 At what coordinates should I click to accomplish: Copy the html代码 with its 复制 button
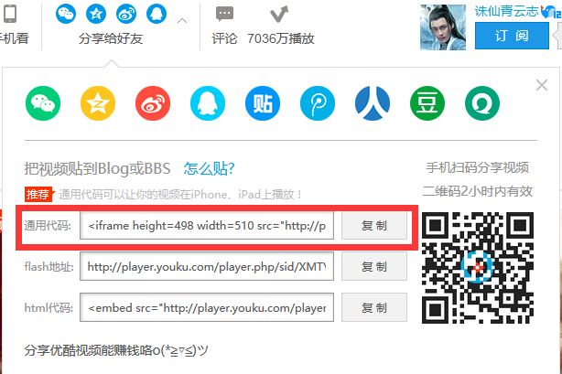[374, 307]
